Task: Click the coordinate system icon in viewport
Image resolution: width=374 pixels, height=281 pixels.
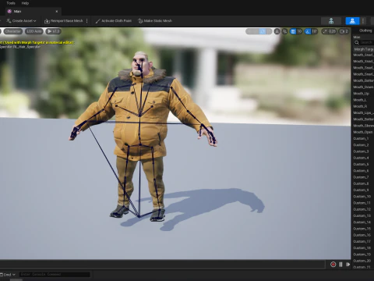Action: click(277, 31)
